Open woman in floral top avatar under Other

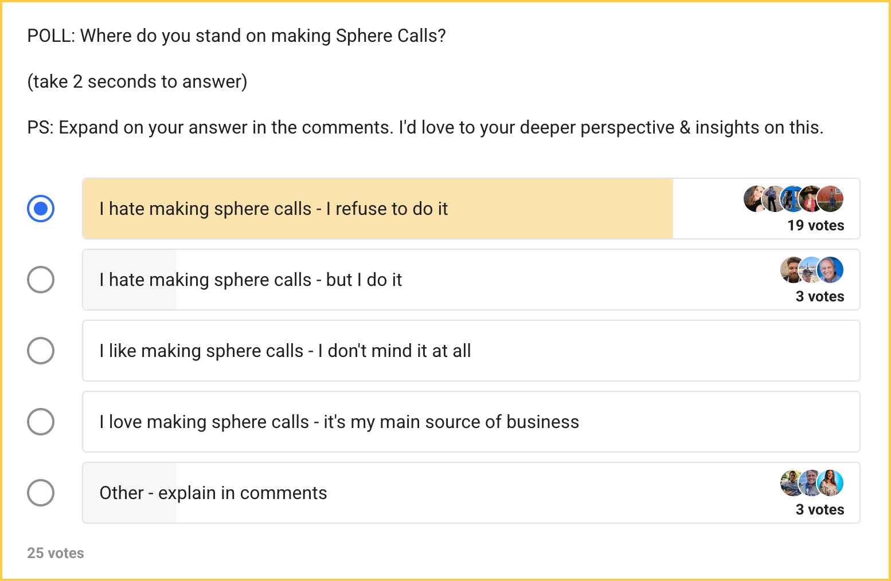(830, 483)
